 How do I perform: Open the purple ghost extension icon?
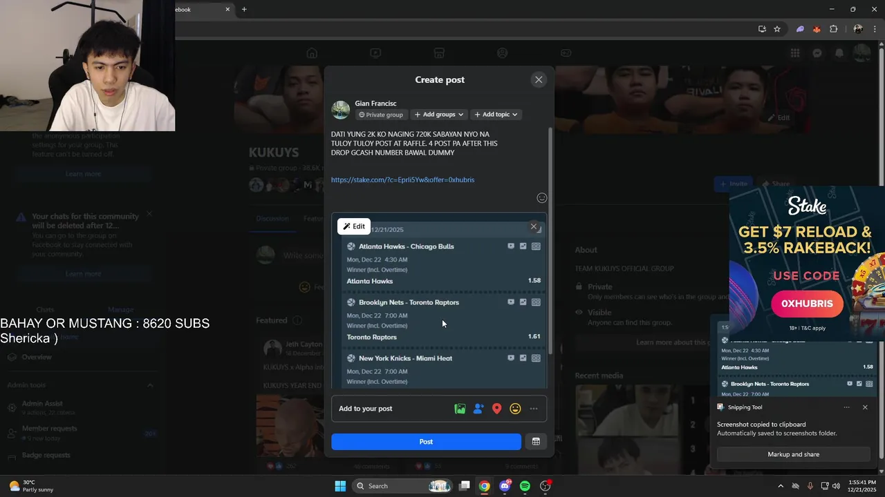pyautogui.click(x=800, y=29)
